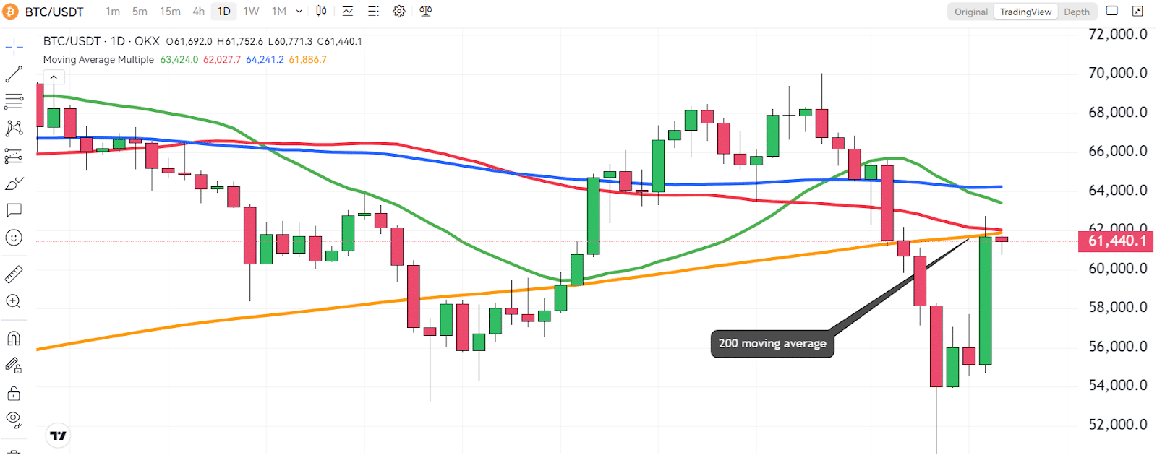Click the 58,000.0 price axis label
The width and height of the screenshot is (1157, 455).
coord(1117,308)
